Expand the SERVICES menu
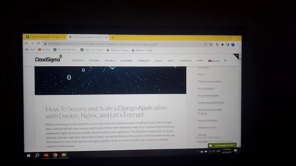The image size is (296, 166). 78,60
